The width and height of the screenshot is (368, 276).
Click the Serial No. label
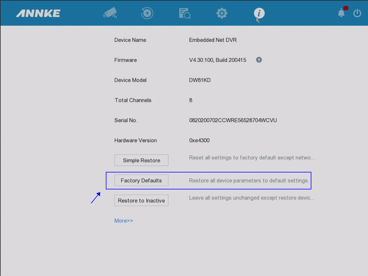point(126,120)
